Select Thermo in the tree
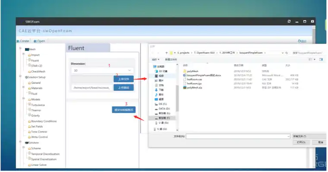The height and width of the screenshot is (172, 328). tap(36, 110)
